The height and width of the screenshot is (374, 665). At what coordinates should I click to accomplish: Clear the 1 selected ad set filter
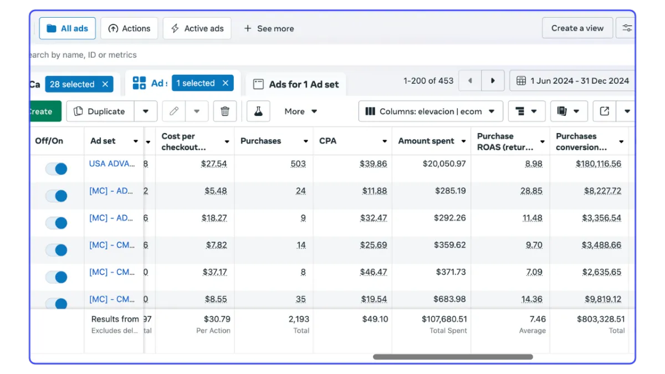click(x=225, y=83)
